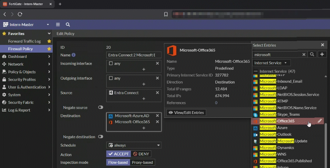Toggle Negate destination switch
Screen dimensions: 330x168
[x=101, y=137]
